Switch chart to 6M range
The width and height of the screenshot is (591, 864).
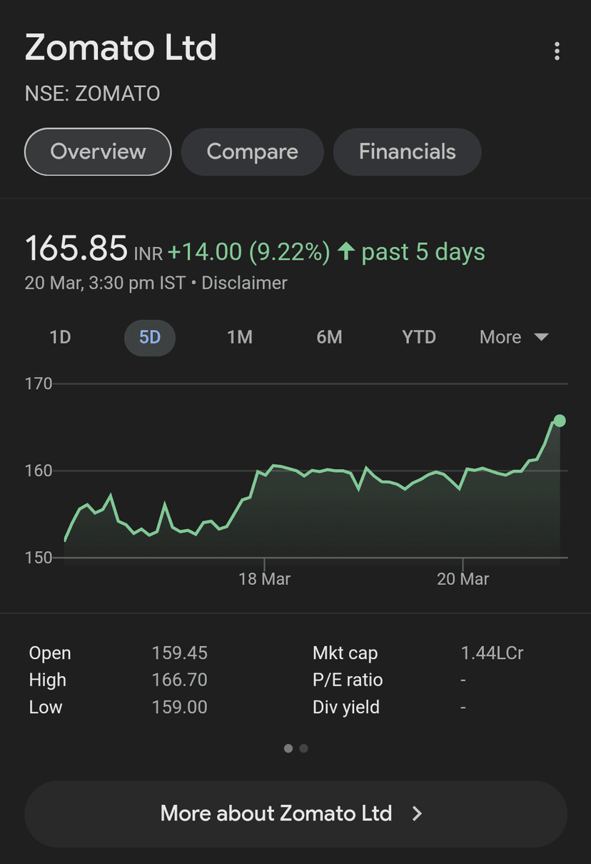tap(329, 337)
